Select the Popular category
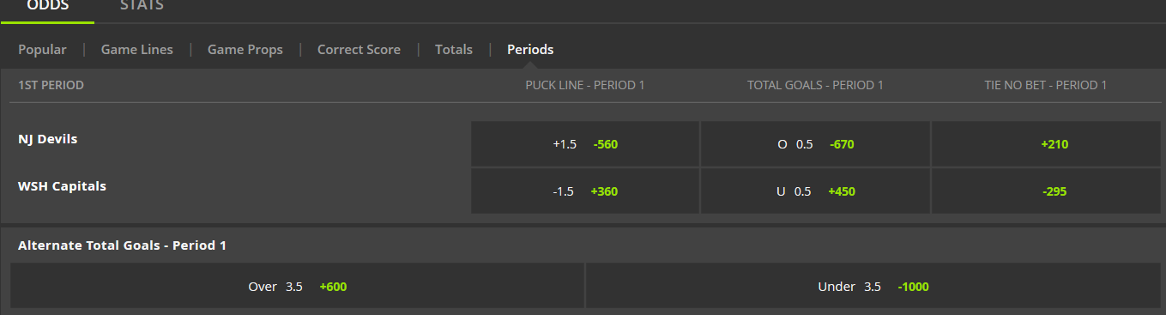 42,50
